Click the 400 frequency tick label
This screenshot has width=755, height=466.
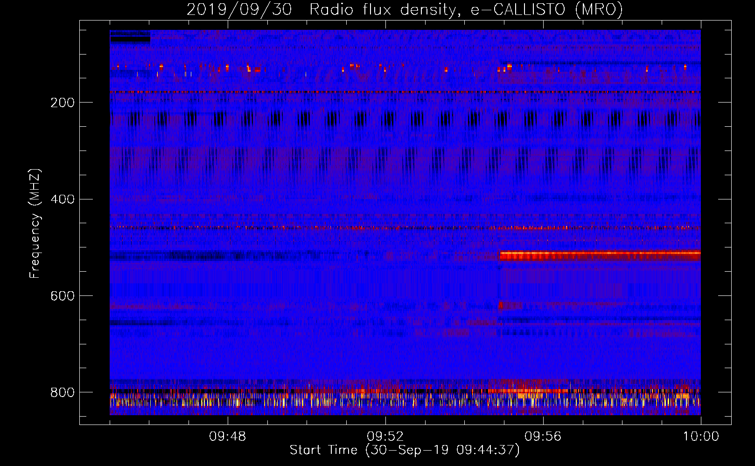coord(63,199)
